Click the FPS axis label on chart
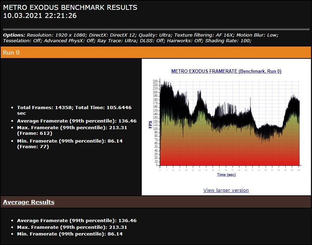This screenshot has width=312, height=245. [150, 125]
